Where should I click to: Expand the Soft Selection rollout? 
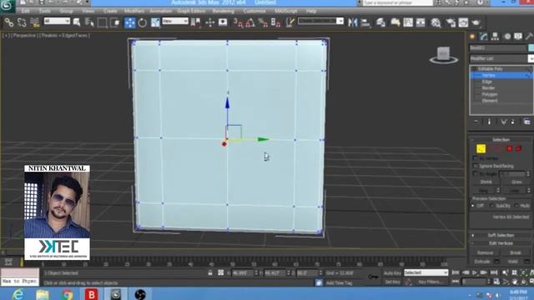click(x=501, y=235)
